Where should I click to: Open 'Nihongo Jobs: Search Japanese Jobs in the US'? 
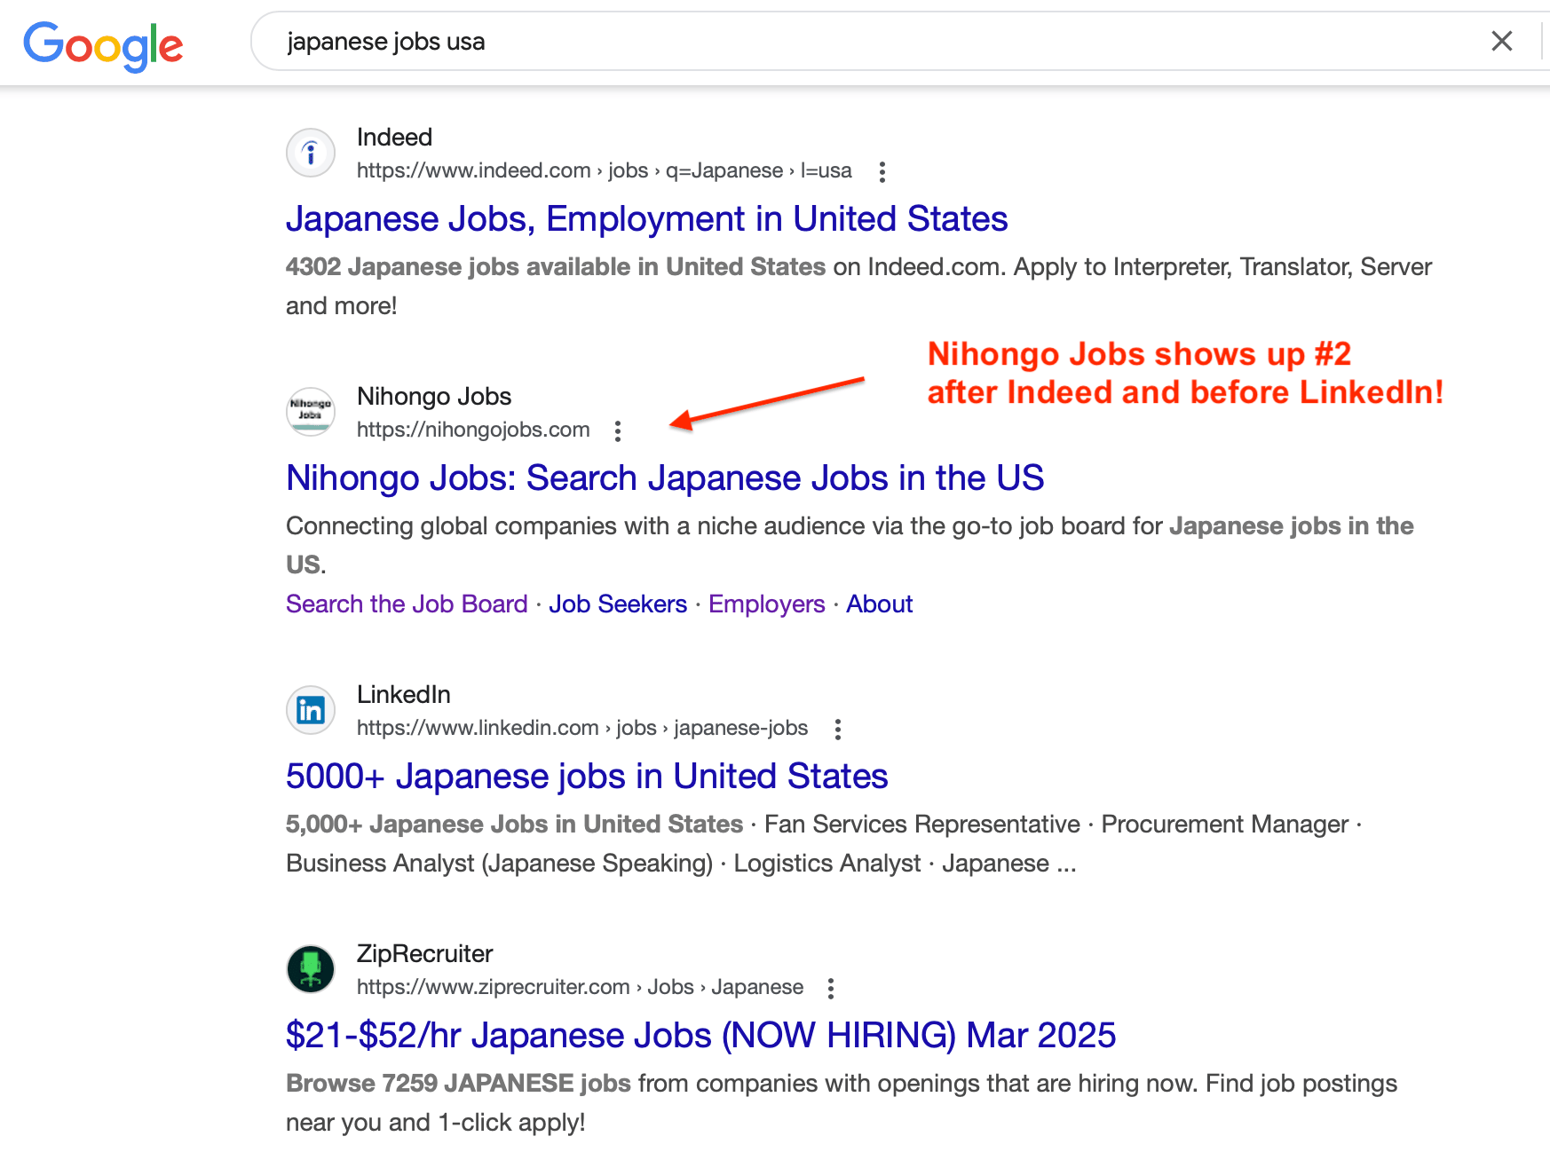click(x=665, y=477)
